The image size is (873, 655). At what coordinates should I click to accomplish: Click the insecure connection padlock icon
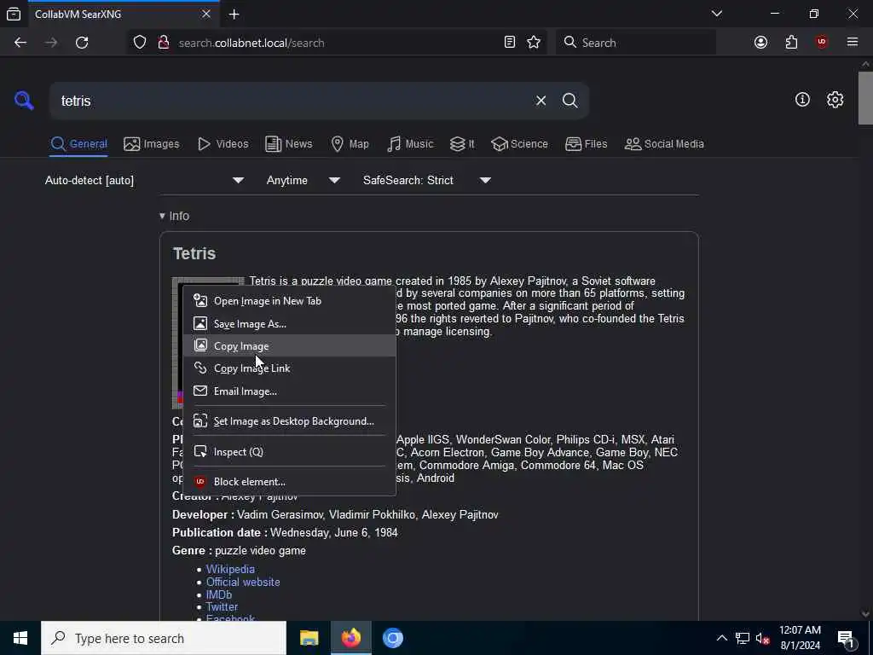pyautogui.click(x=163, y=43)
